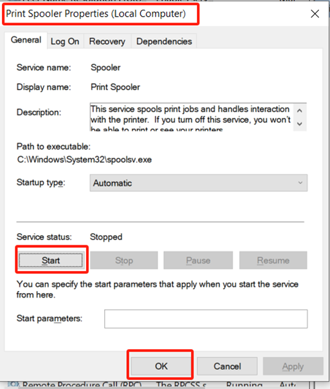Cancel the Print Spooler Properties dialog
330x389 pixels.
tap(227, 366)
